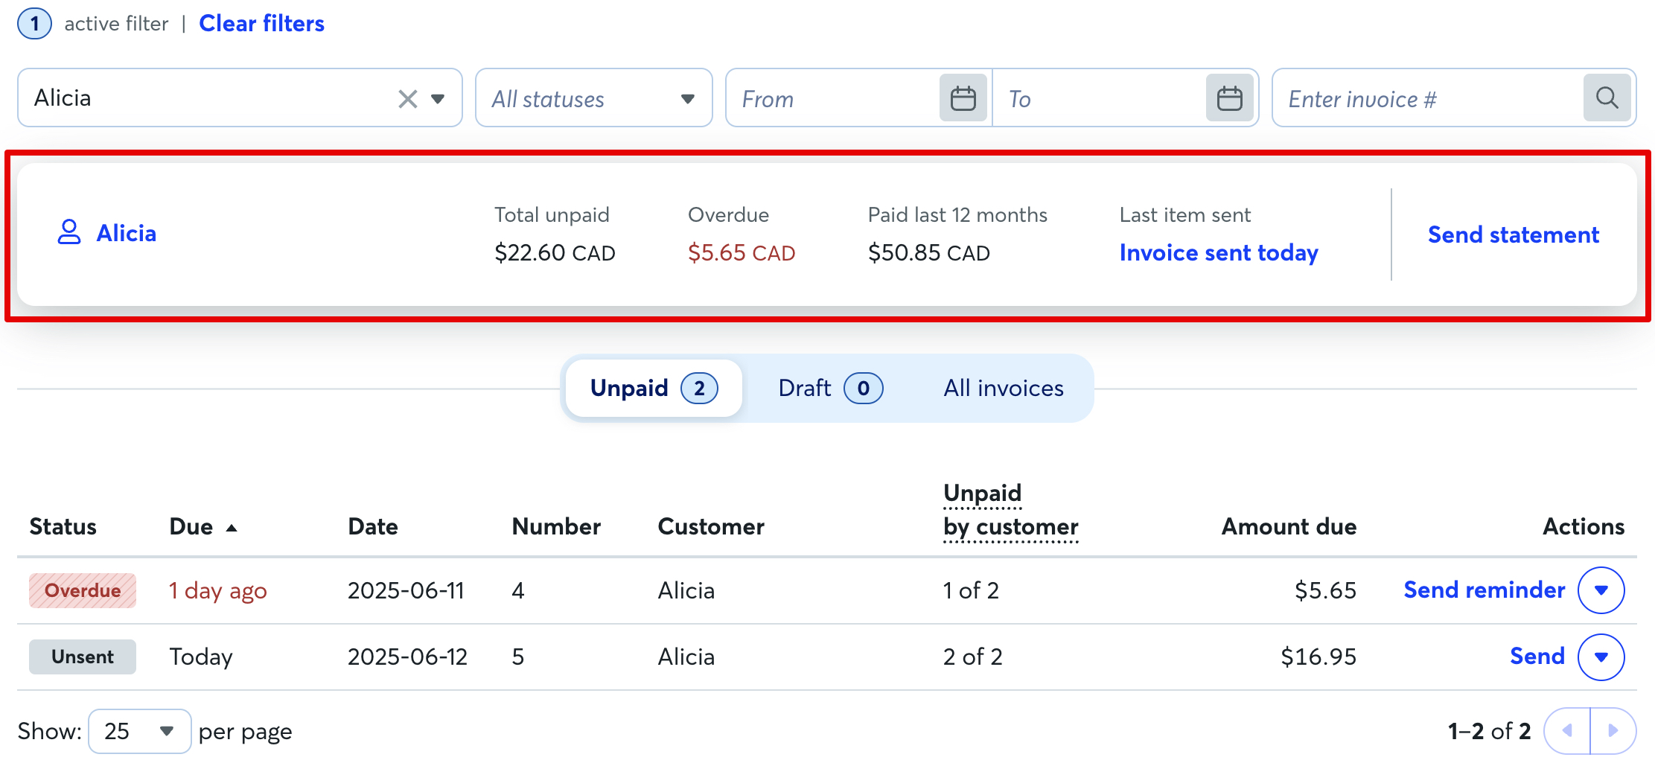The image size is (1655, 763).
Task: Click the invoice search magnifier icon
Action: (1607, 97)
